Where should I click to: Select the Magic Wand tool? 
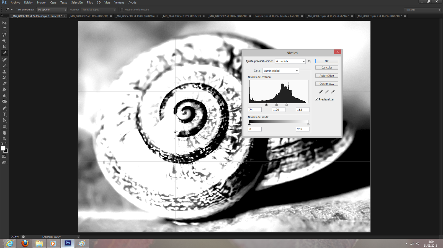point(4,41)
